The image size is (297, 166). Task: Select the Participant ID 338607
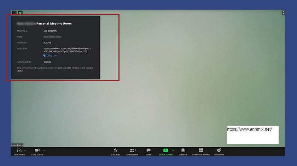(47, 62)
